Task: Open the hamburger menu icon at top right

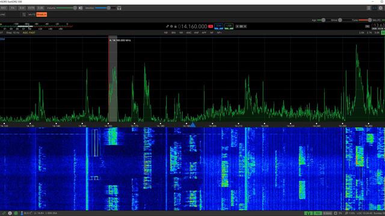Action: click(369, 8)
